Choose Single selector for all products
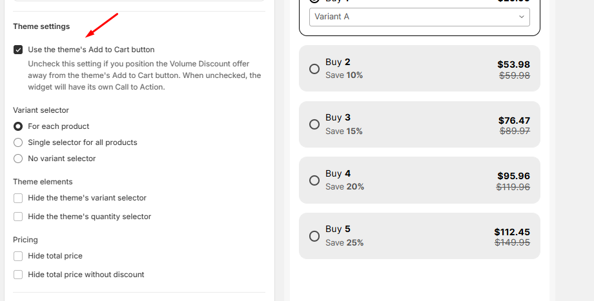The width and height of the screenshot is (594, 301). pyautogui.click(x=18, y=142)
